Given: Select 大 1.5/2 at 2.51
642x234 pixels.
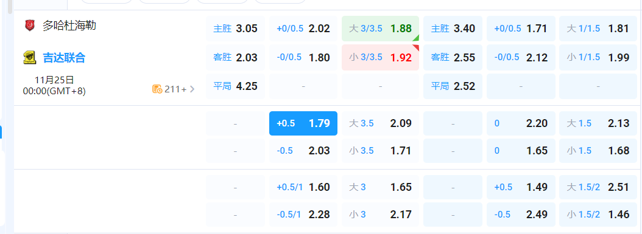Looking at the screenshot, I should [598, 187].
